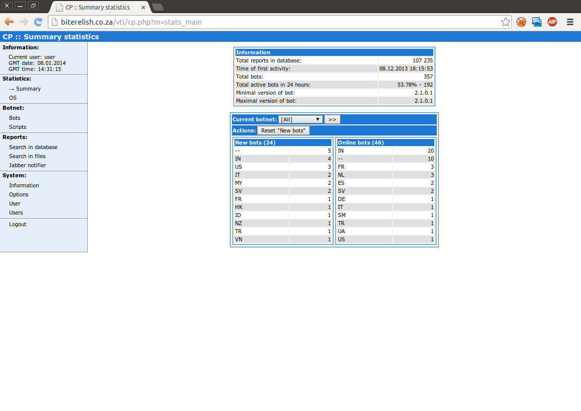Click the HK row in New bots
Image resolution: width=581 pixels, height=411 pixels.
coord(283,207)
